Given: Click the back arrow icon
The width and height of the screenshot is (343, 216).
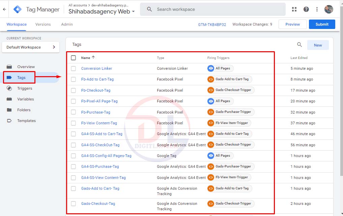Looking at the screenshot, I should pyautogui.click(x=4, y=9).
